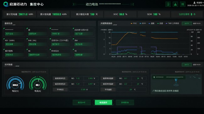Select TBOX tab in 实时数据 panel
The width and height of the screenshot is (204, 114).
pyautogui.click(x=197, y=65)
